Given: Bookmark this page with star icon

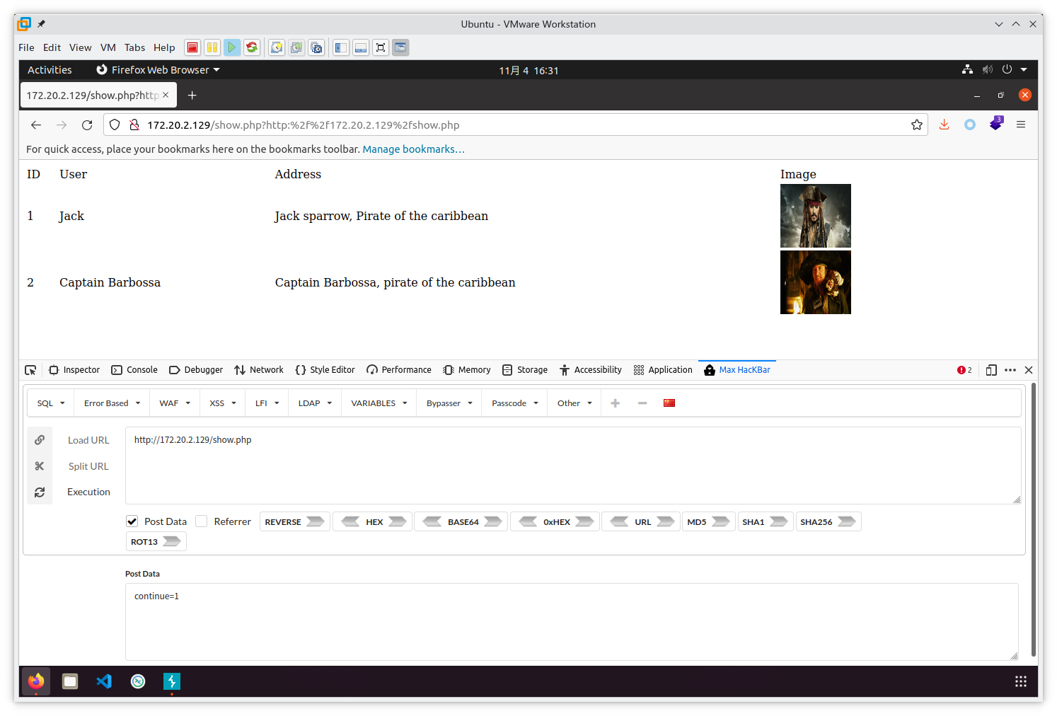Looking at the screenshot, I should pyautogui.click(x=917, y=125).
